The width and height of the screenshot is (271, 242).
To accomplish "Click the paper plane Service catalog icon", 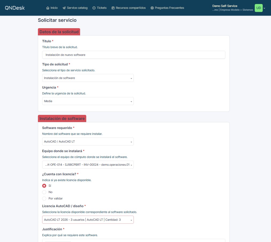I will click(x=64, y=8).
